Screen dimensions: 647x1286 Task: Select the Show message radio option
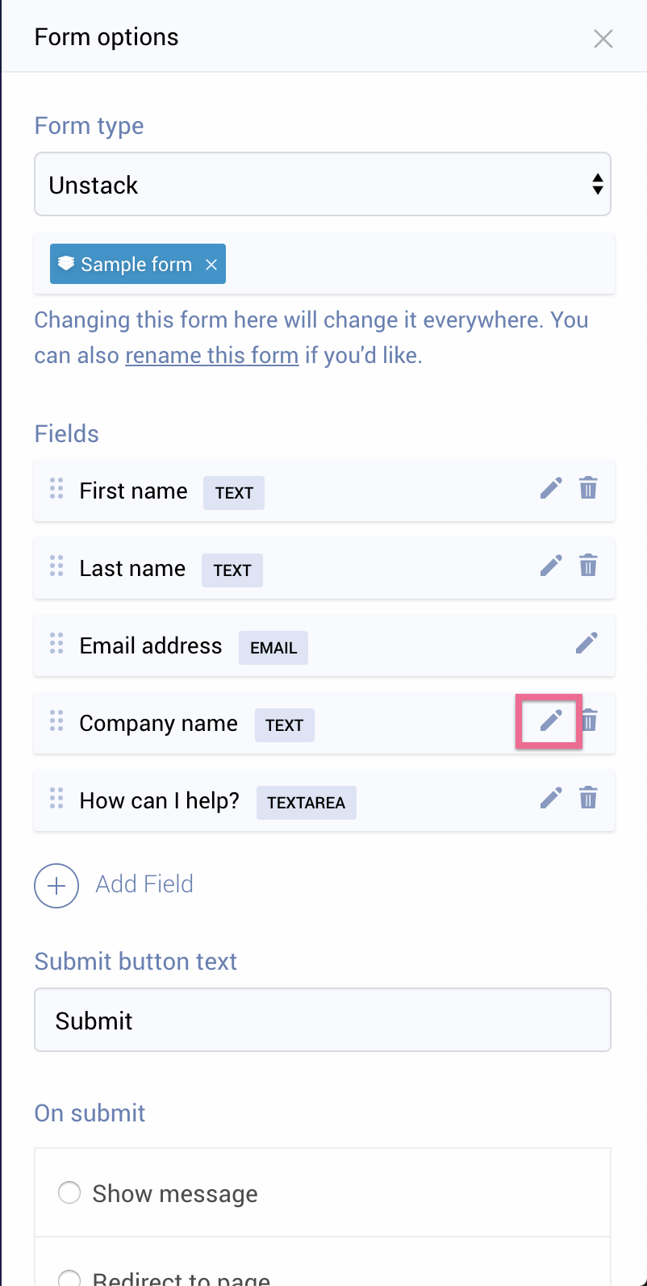click(x=69, y=1192)
